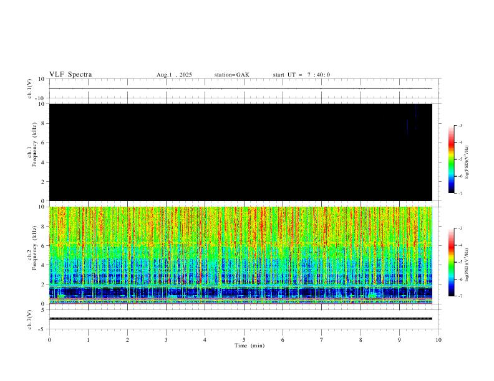Click the "-3" label on ch.2 colorbar

click(x=460, y=228)
